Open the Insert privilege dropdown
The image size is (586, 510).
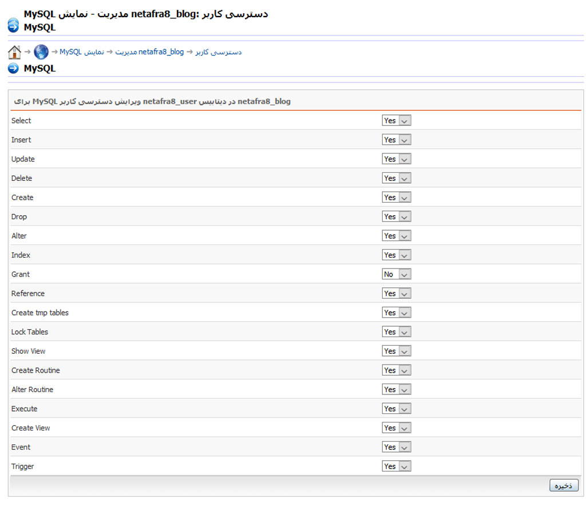397,140
